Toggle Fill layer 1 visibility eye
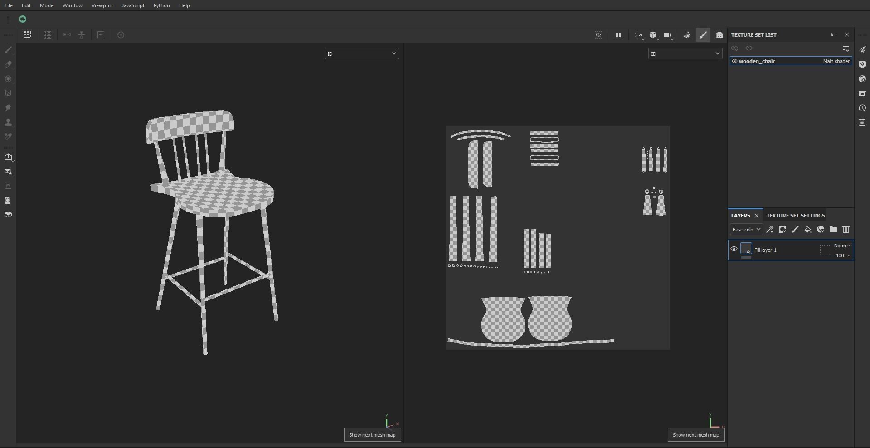The width and height of the screenshot is (870, 448). pos(734,249)
